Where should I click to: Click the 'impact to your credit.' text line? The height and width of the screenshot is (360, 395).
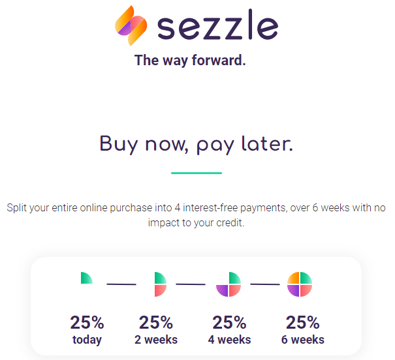tap(197, 223)
